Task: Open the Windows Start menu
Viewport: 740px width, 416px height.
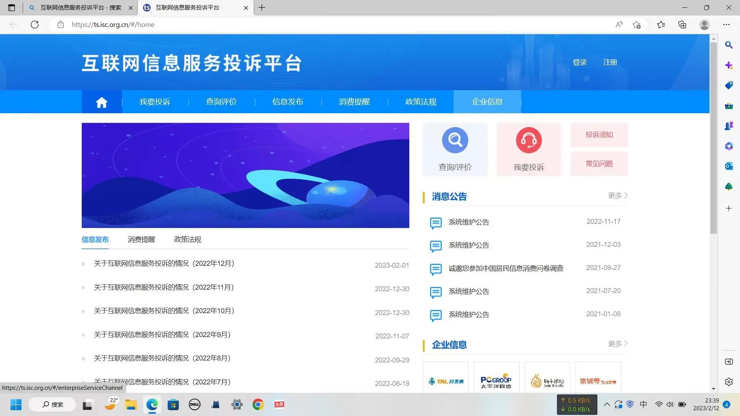Action: (x=16, y=404)
